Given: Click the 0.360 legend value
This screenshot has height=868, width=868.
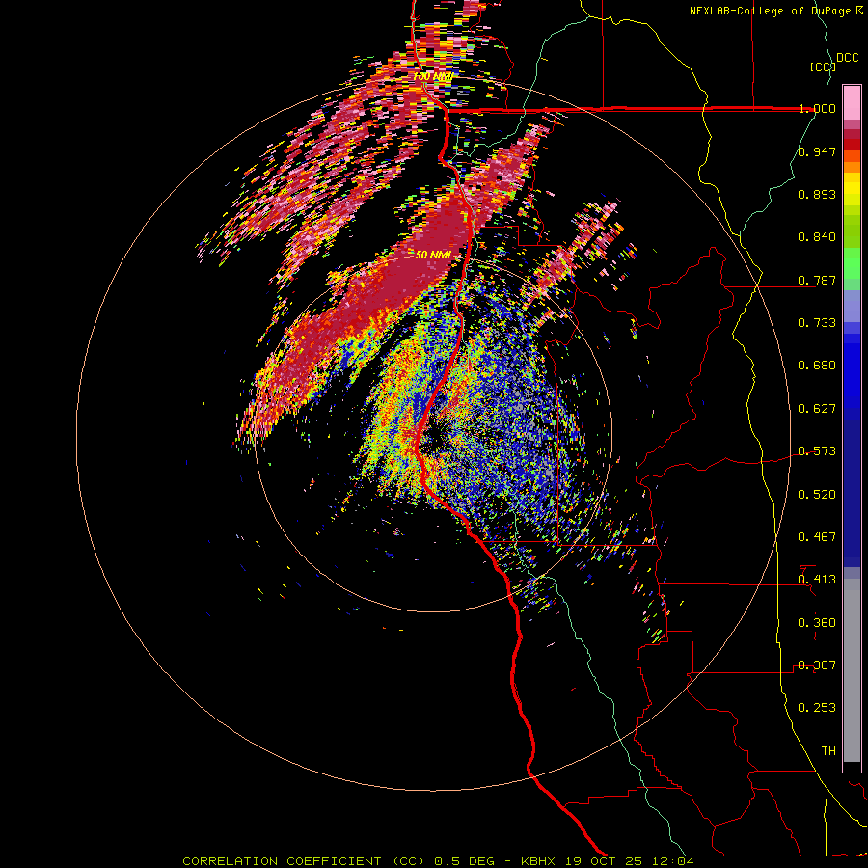Looking at the screenshot, I should pos(817,623).
